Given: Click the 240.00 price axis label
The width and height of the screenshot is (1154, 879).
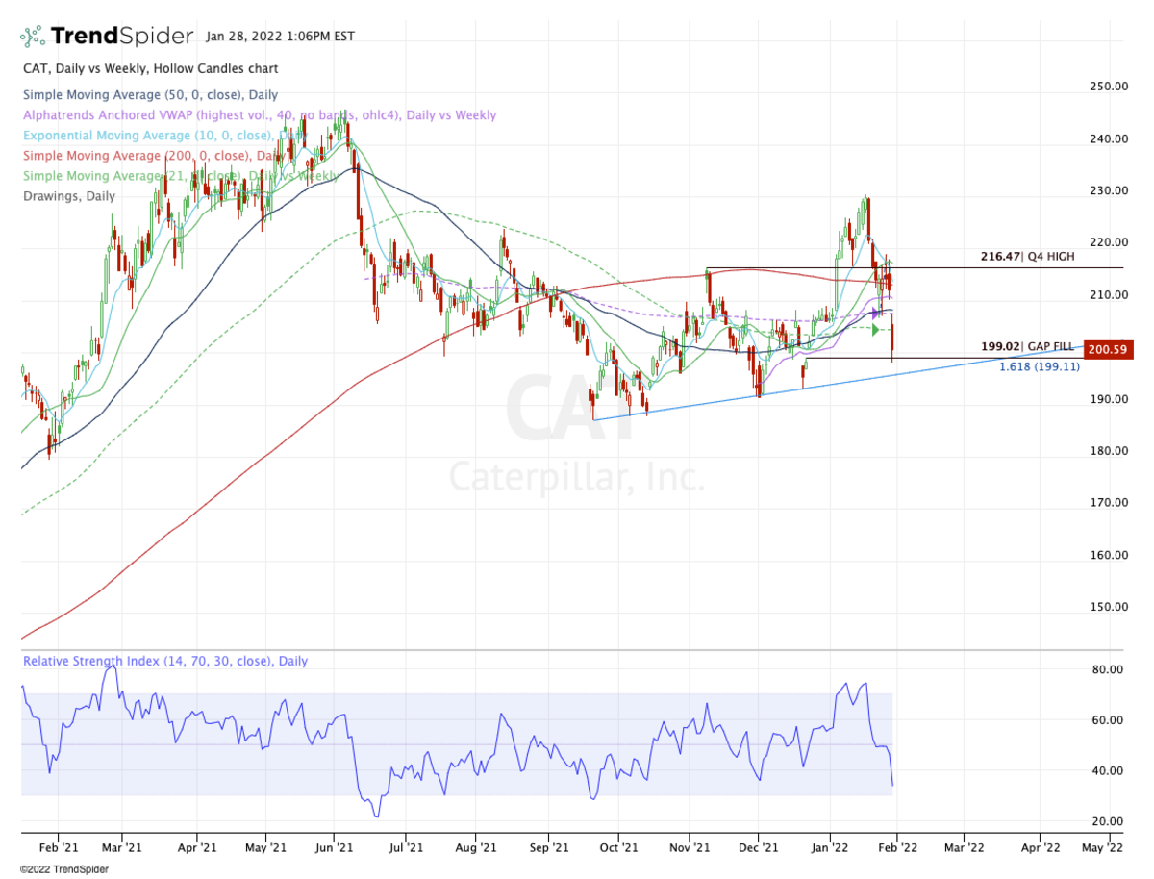Looking at the screenshot, I should pyautogui.click(x=1109, y=138).
